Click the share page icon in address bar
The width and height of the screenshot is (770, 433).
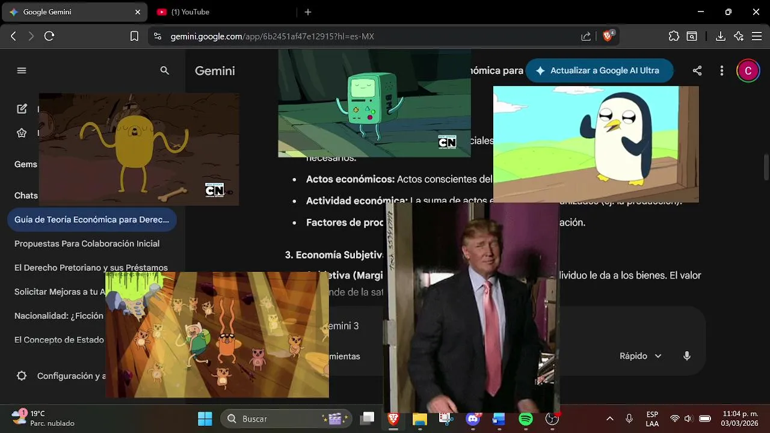pos(586,36)
